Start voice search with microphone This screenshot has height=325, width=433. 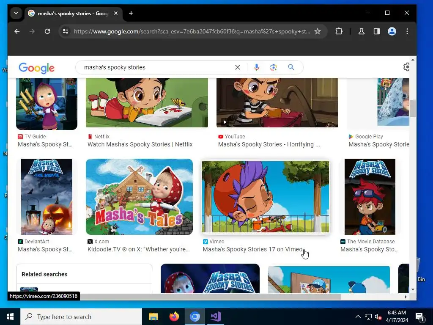click(x=257, y=67)
